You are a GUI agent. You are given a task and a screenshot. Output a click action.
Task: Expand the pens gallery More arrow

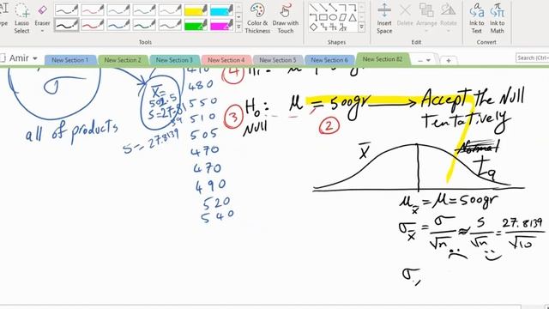click(238, 27)
